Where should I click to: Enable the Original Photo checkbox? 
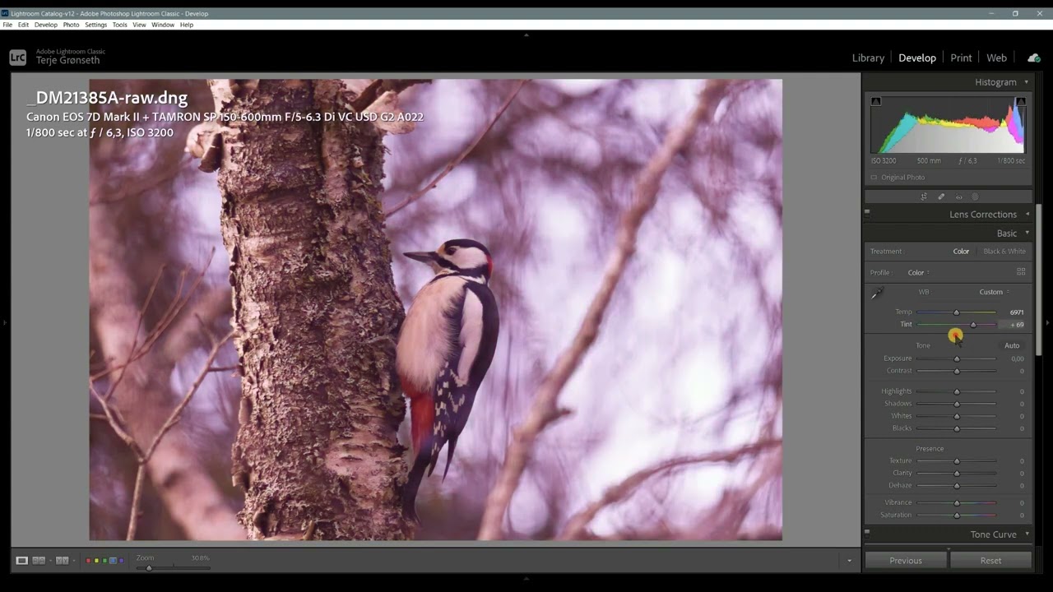pyautogui.click(x=874, y=178)
